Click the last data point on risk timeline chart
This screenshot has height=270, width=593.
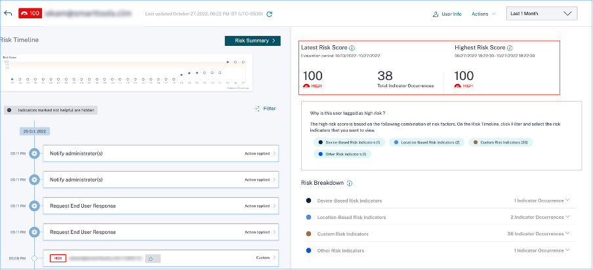click(x=243, y=63)
